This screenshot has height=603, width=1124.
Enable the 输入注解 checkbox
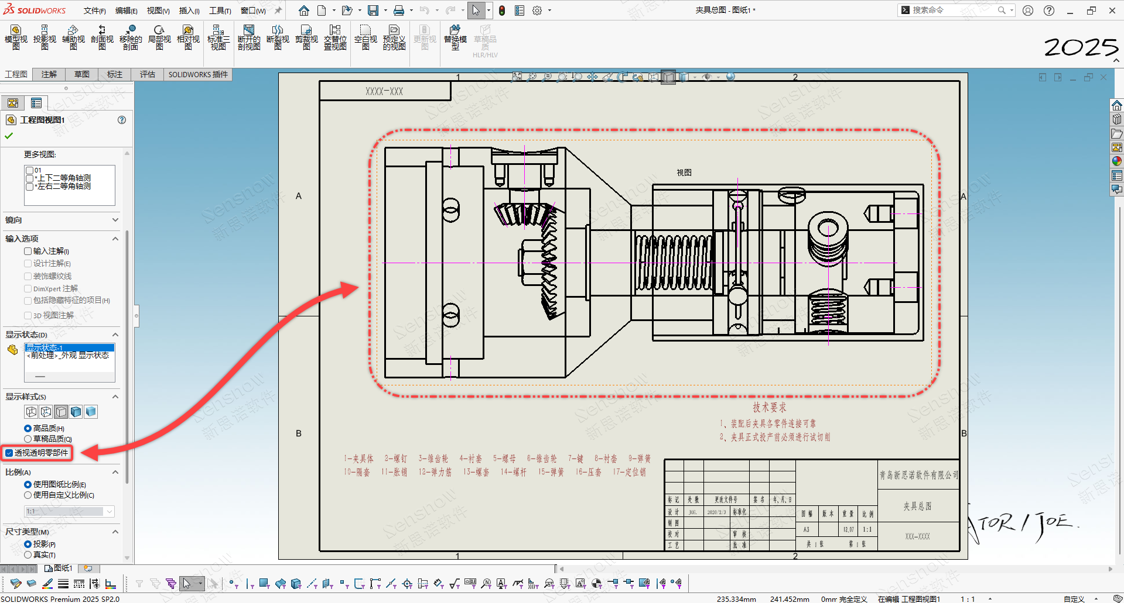[x=28, y=251]
